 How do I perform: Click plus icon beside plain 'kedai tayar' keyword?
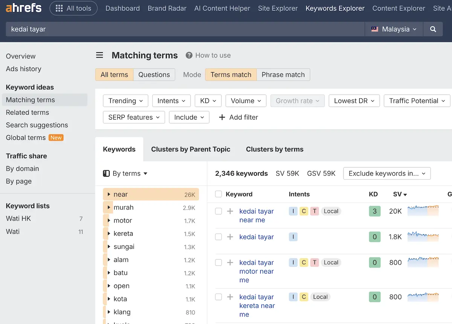coord(230,237)
